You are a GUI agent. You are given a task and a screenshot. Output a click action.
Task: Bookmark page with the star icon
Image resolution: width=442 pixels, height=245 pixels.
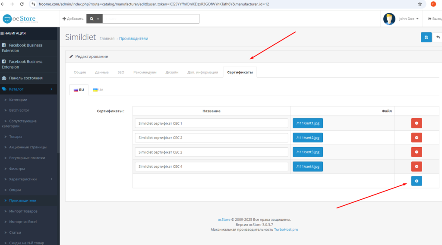420,4
